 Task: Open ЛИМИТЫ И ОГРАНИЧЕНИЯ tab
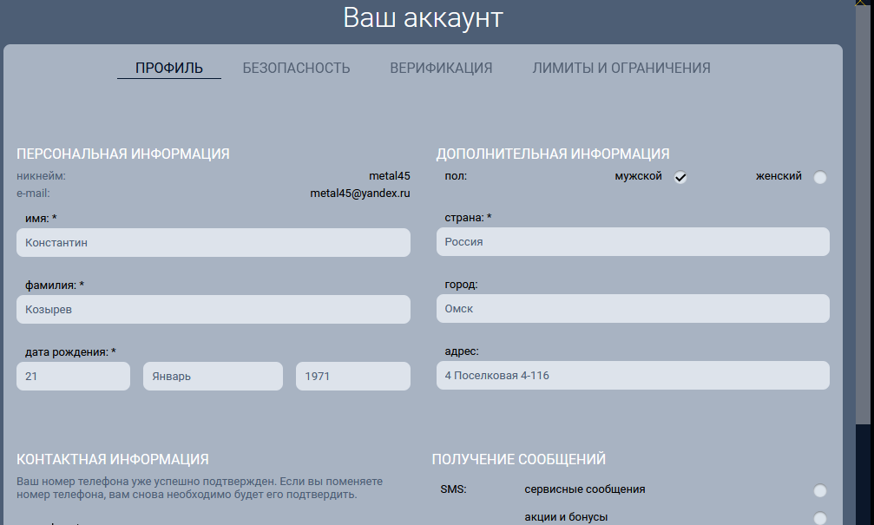coord(621,68)
